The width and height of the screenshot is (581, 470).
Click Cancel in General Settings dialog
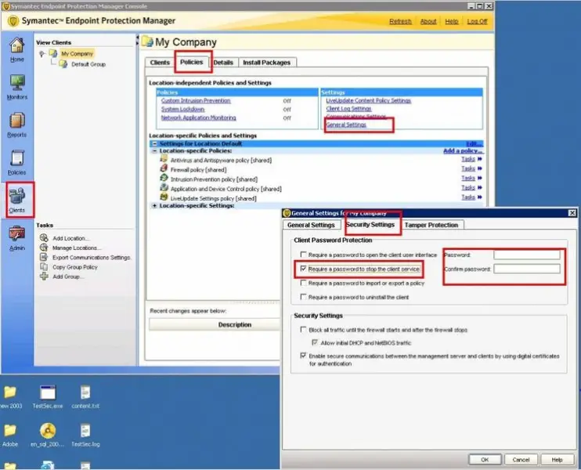521,460
